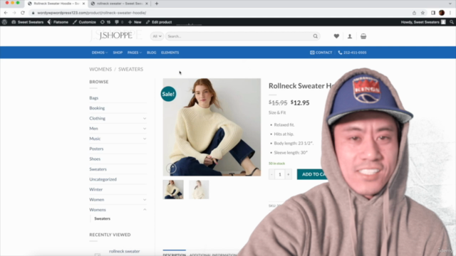Open the Chrome three-dot menu
This screenshot has width=456, height=256.
click(450, 13)
